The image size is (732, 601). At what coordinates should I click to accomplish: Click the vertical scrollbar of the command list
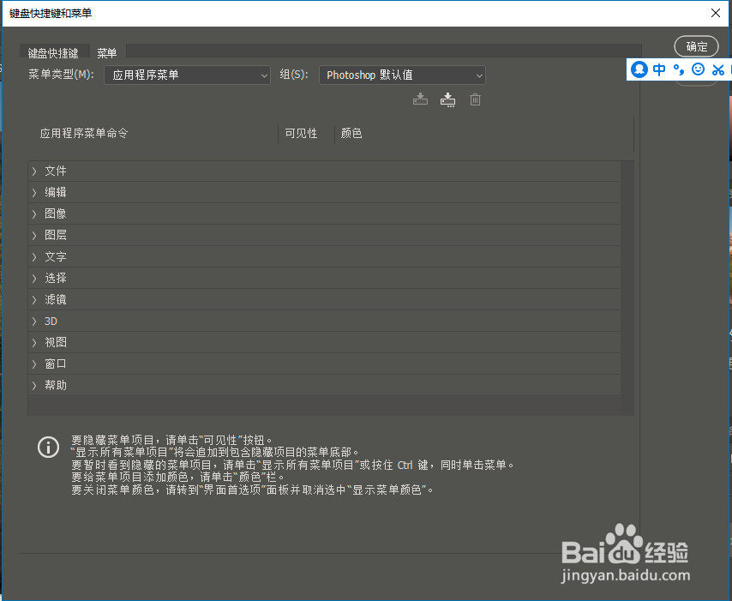628,274
